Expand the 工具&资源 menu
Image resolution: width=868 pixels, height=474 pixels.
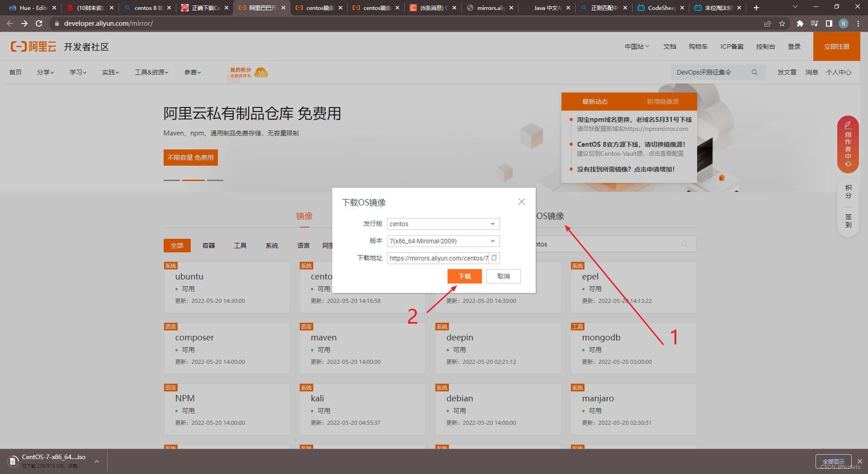coord(151,72)
